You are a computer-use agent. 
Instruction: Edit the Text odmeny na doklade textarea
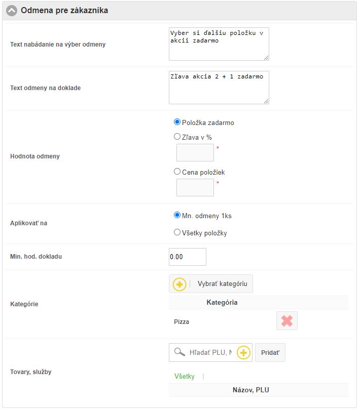(219, 87)
